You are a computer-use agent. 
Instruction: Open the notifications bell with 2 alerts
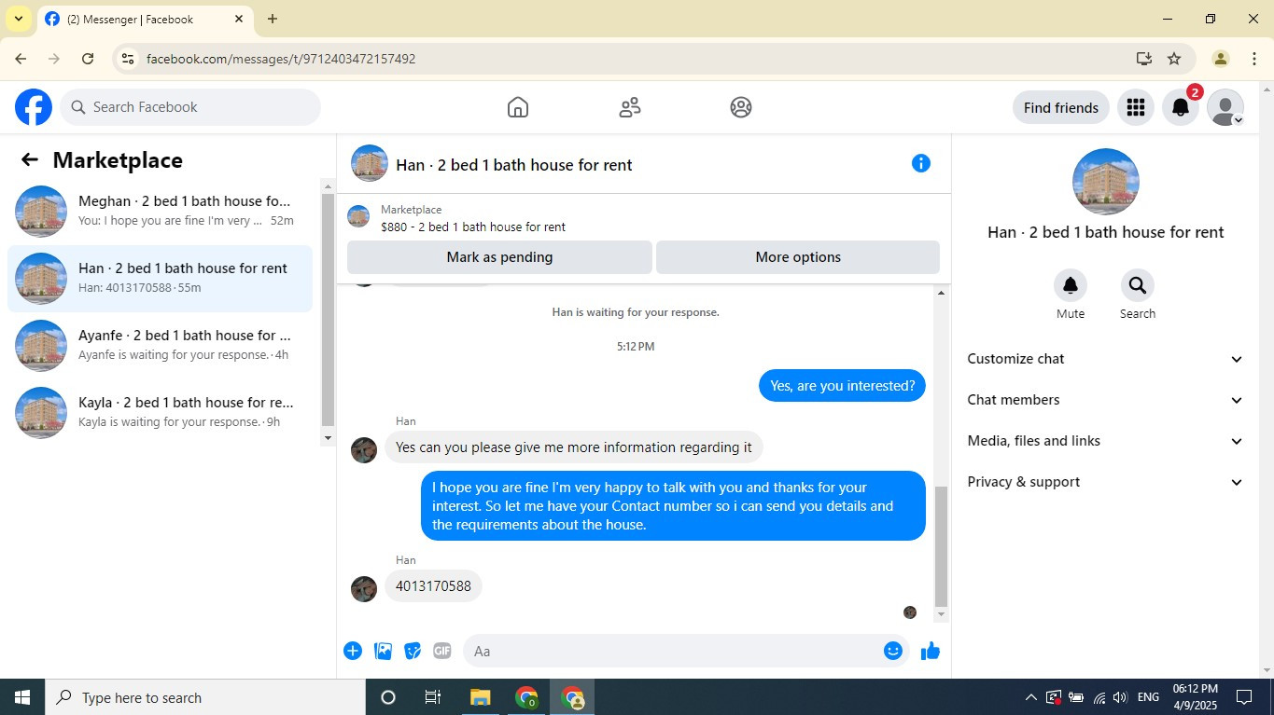pyautogui.click(x=1181, y=107)
